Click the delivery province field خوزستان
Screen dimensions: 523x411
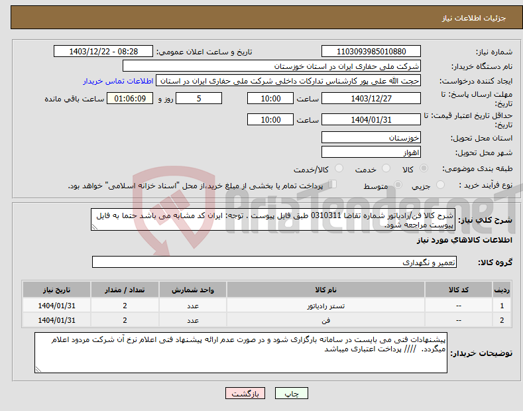point(371,137)
